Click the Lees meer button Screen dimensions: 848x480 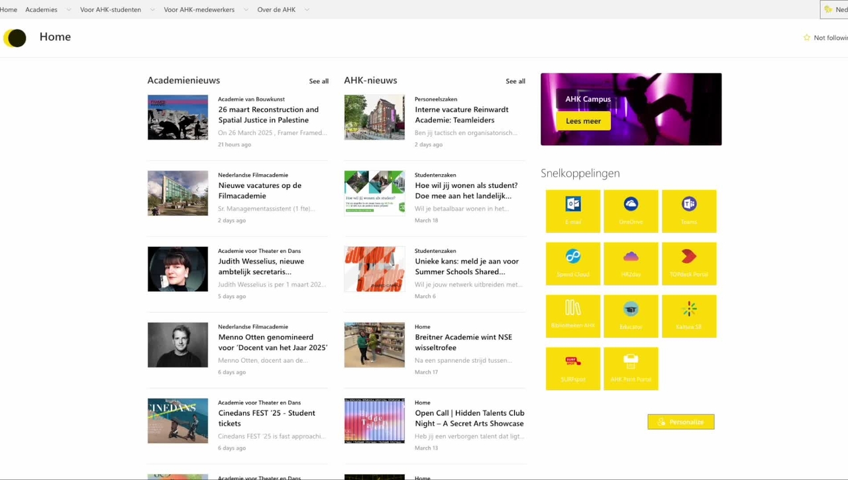(x=584, y=121)
